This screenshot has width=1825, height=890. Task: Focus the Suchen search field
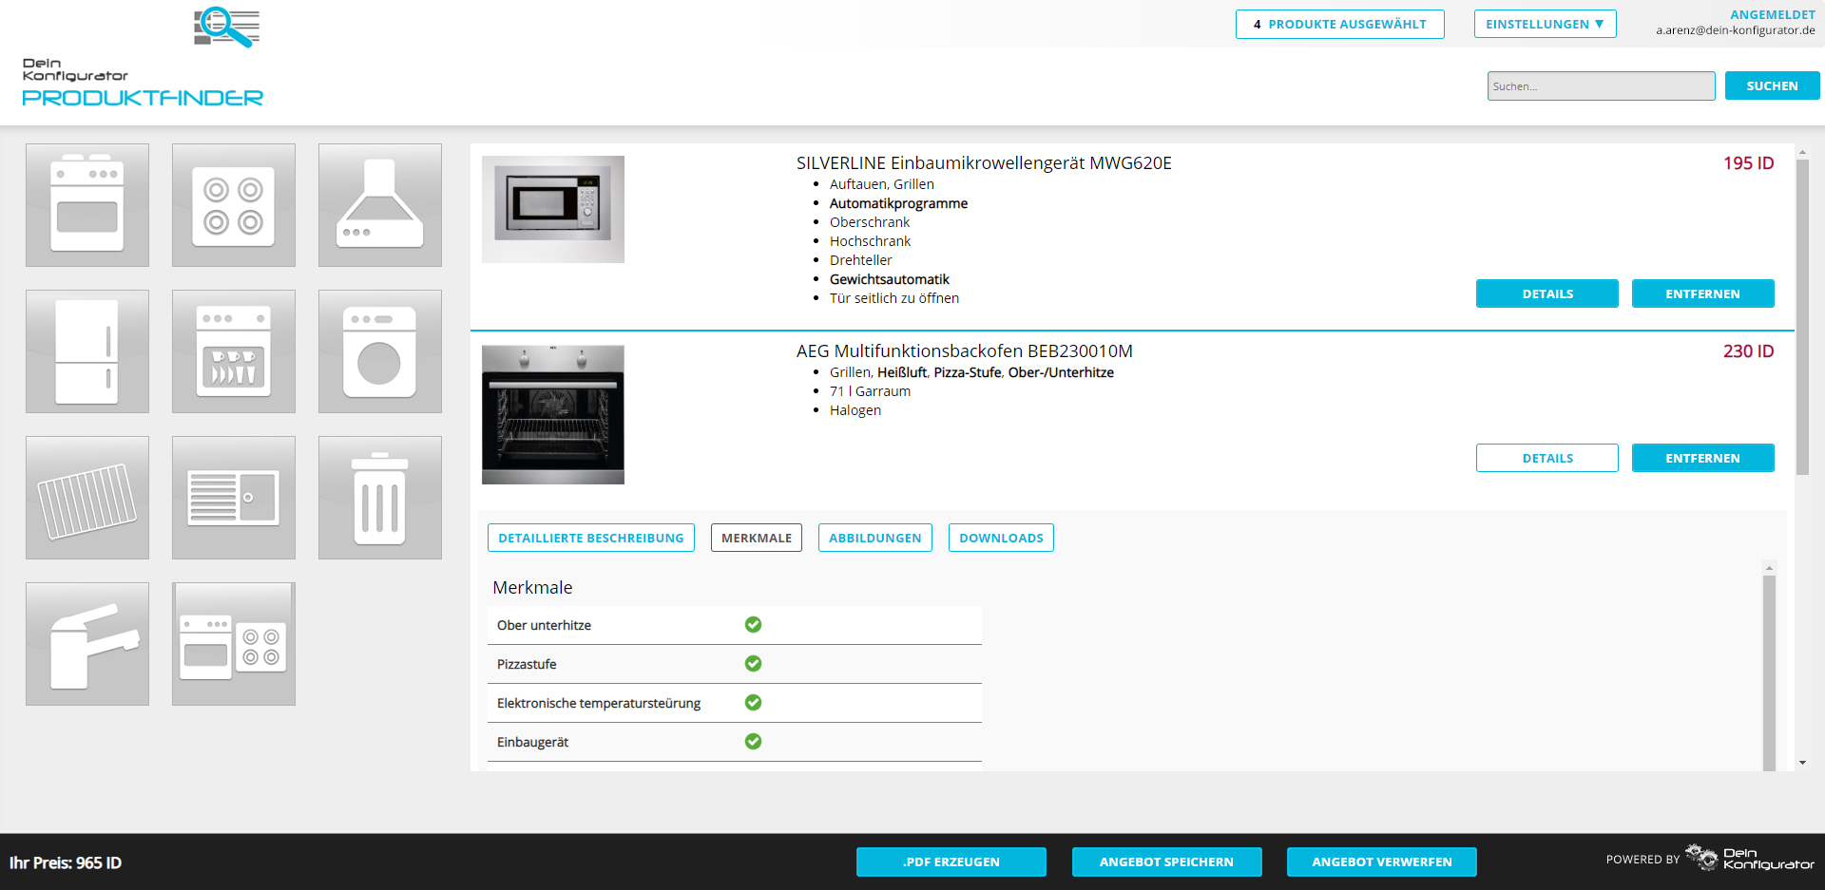pyautogui.click(x=1601, y=86)
